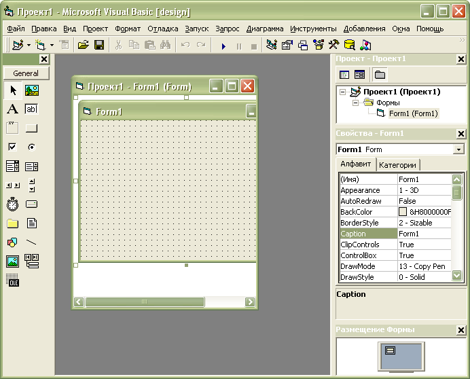The image size is (470, 379).
Task: Click the Add Form toolbar icon
Action: (41, 45)
